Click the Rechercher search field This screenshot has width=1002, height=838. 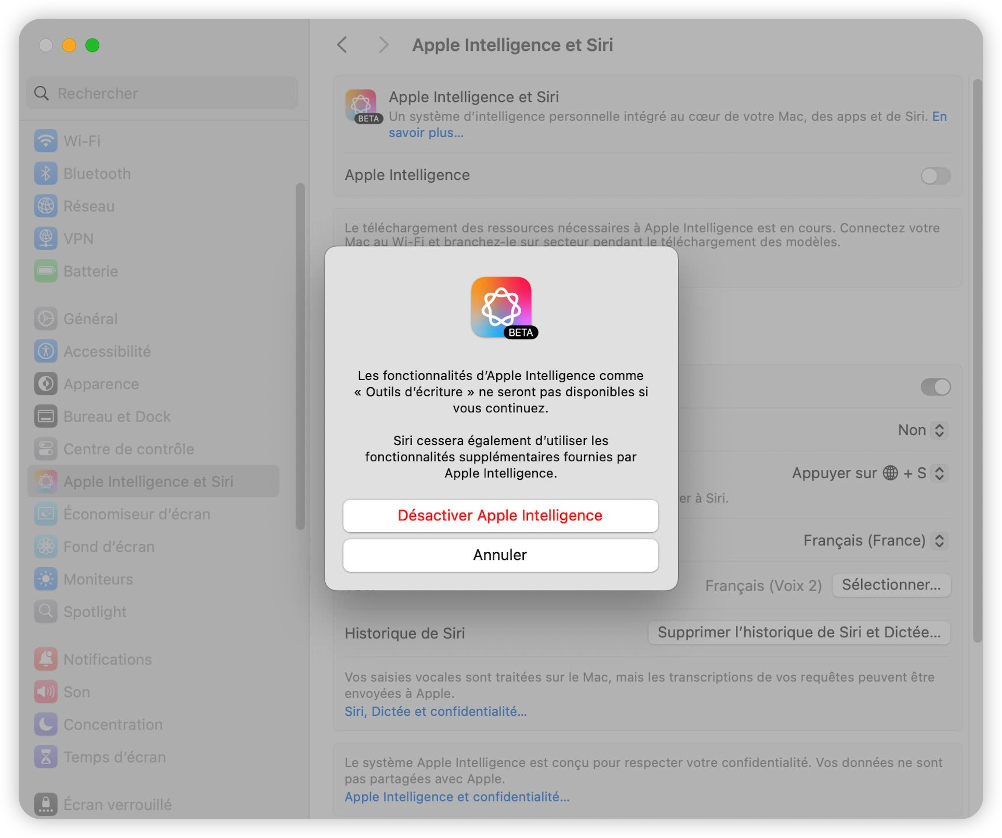click(162, 94)
